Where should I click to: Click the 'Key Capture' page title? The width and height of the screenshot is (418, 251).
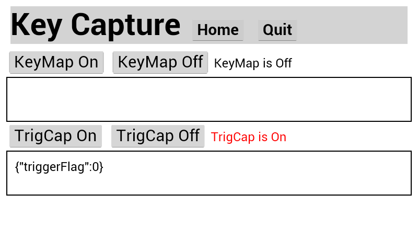(x=95, y=25)
